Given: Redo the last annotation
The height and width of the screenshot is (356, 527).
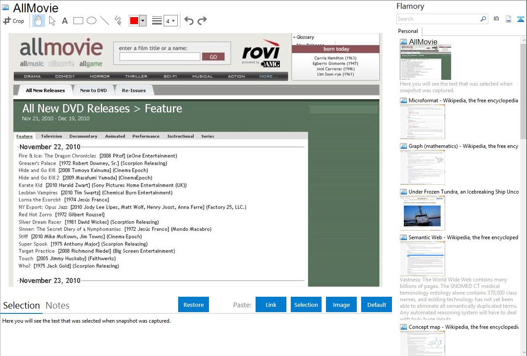Looking at the screenshot, I should 202,21.
